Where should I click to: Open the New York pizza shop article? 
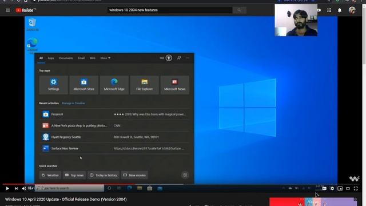pos(114,126)
